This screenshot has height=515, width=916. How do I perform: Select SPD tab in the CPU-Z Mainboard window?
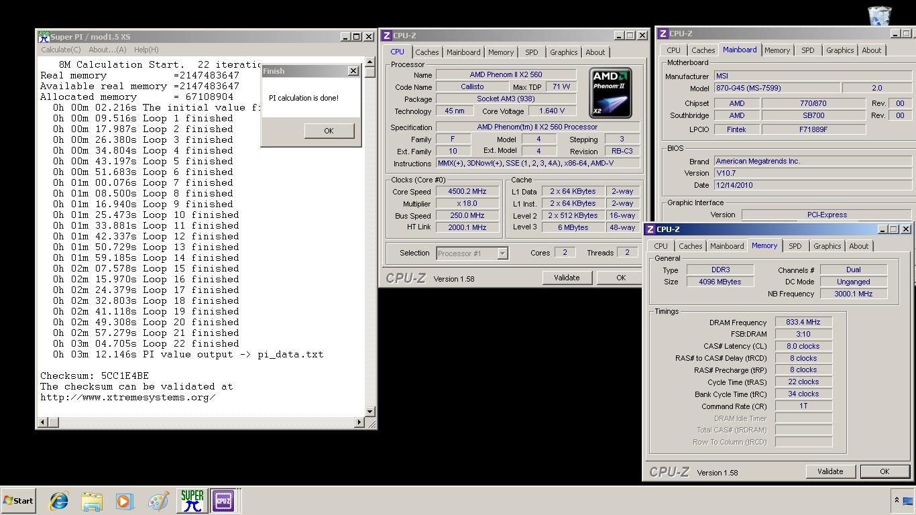(807, 50)
